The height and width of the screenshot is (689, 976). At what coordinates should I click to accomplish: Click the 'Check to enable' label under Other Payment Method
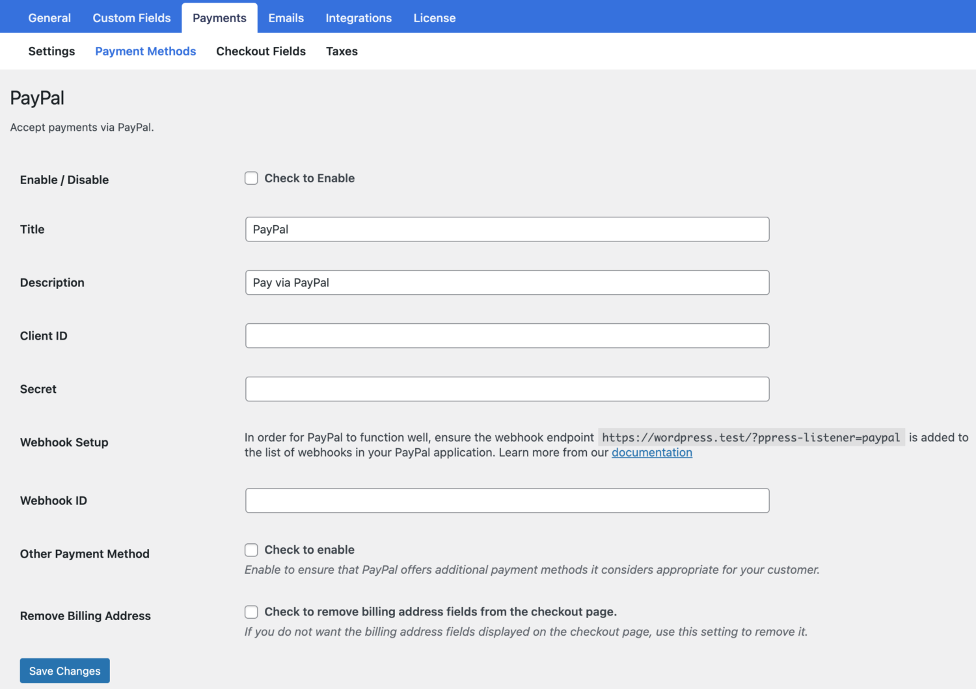(x=309, y=550)
